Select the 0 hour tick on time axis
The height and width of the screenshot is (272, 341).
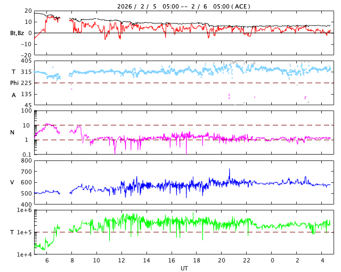tap(272, 260)
